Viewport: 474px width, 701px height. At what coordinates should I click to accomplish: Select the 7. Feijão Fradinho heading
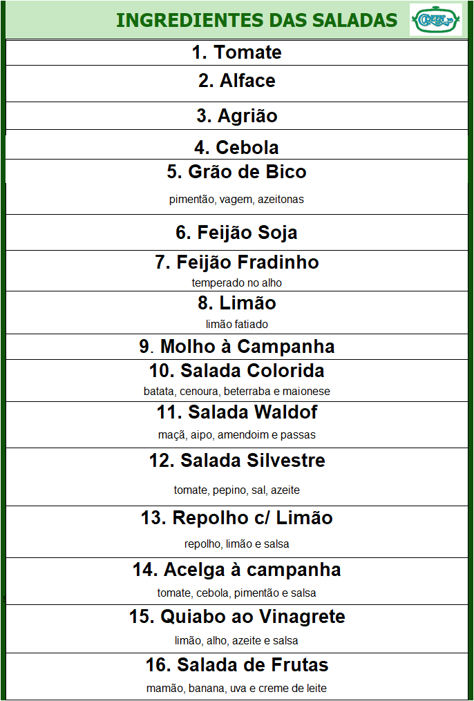click(x=237, y=262)
